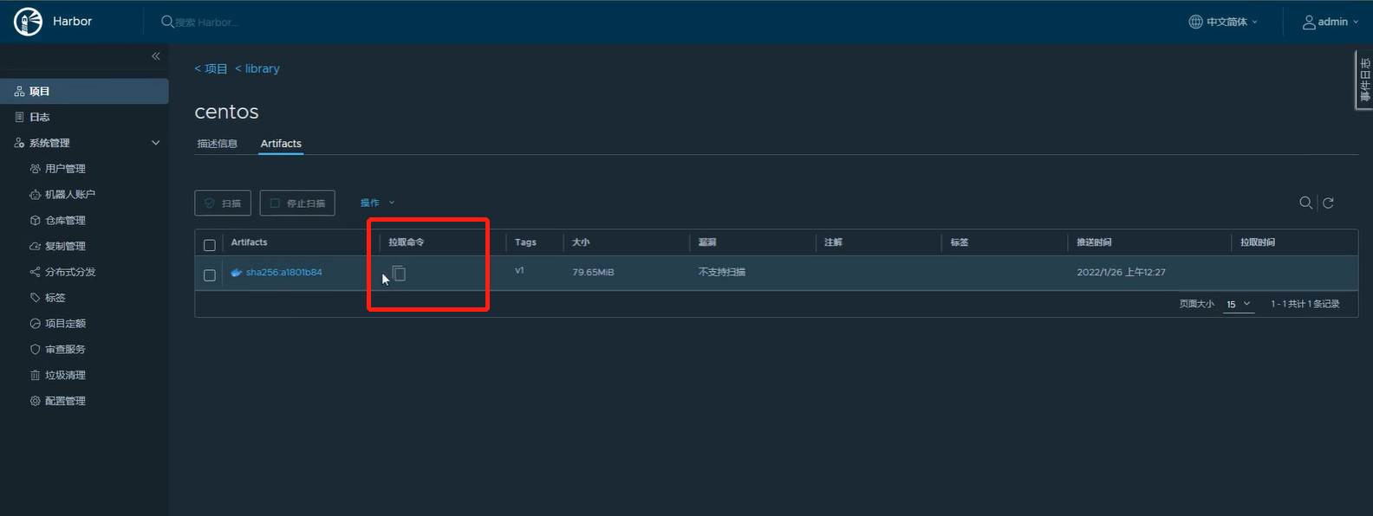Open the side tab on right edge
1373x516 pixels.
1364,80
